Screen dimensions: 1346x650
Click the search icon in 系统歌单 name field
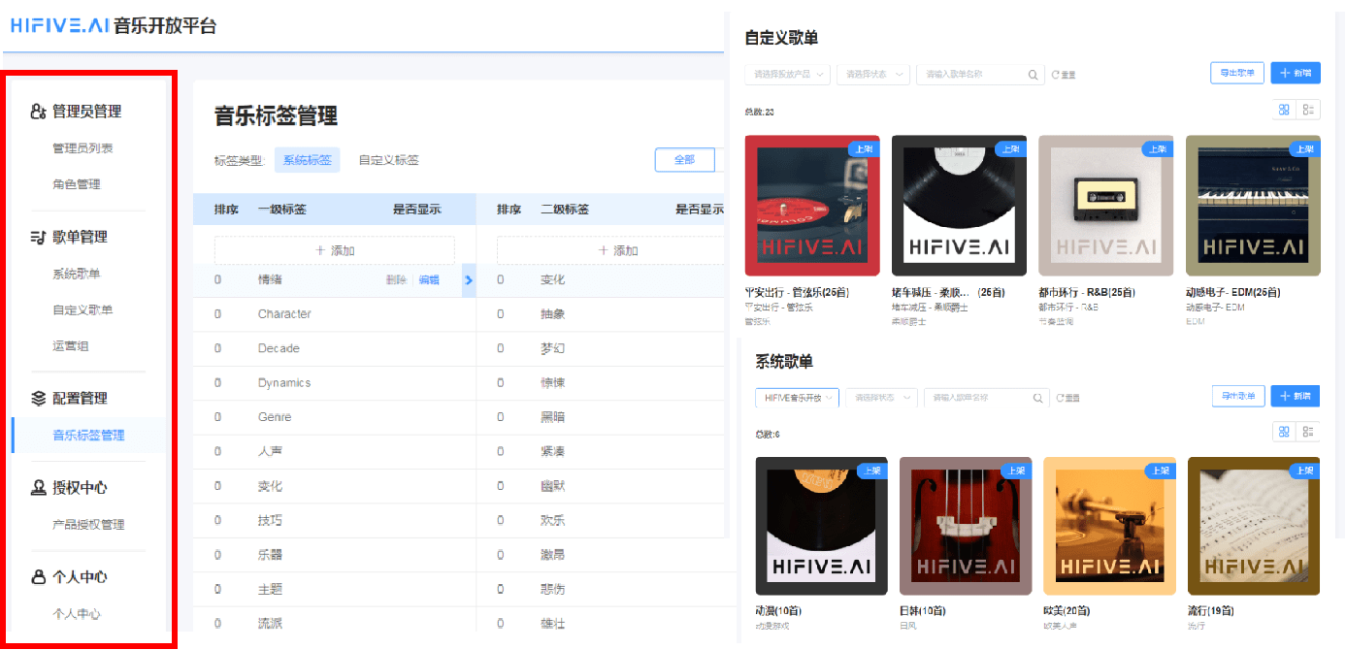click(x=1038, y=398)
